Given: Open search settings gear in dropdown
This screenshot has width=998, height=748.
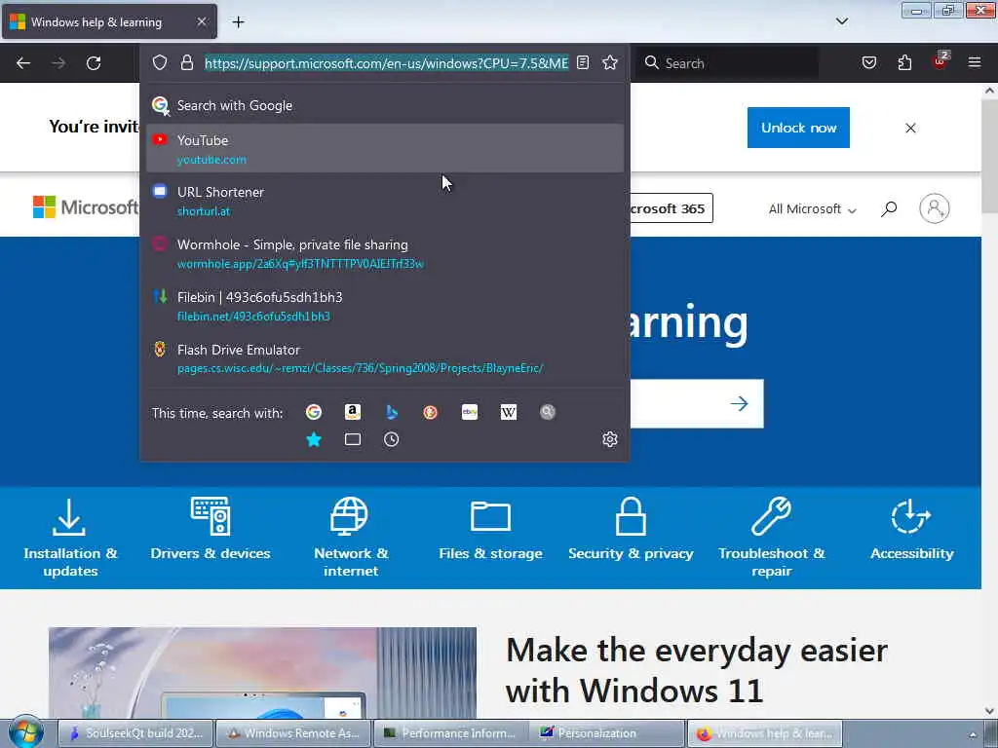Looking at the screenshot, I should click(x=610, y=439).
